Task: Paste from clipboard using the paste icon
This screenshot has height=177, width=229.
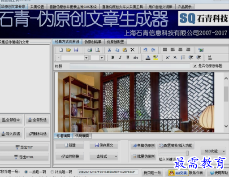Action: tap(125, 50)
